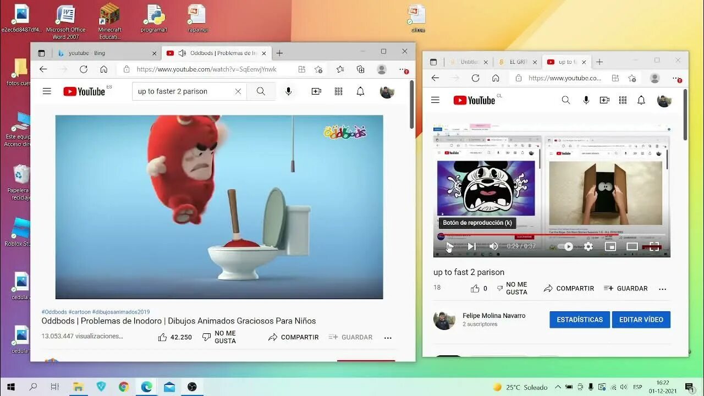Viewport: 704px width, 396px height.
Task: Click ESTADÍSTICAS button
Action: (x=580, y=320)
